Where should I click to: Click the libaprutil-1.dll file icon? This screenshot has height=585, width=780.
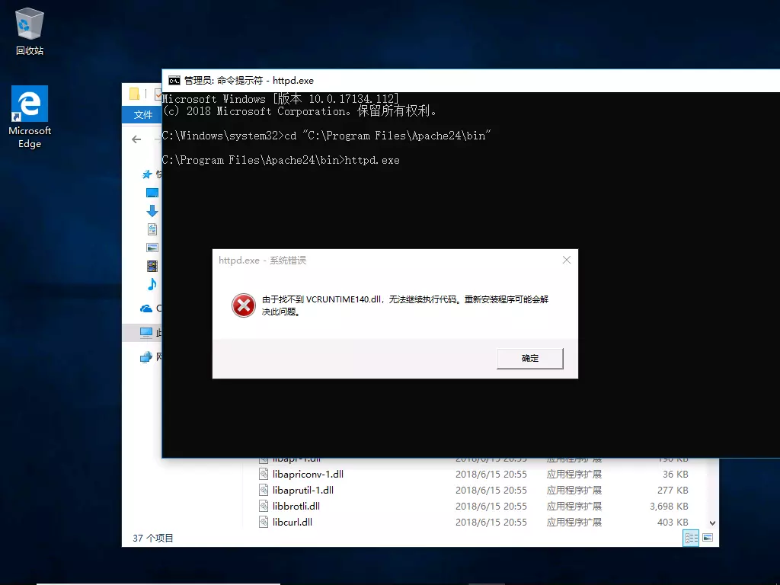point(264,490)
